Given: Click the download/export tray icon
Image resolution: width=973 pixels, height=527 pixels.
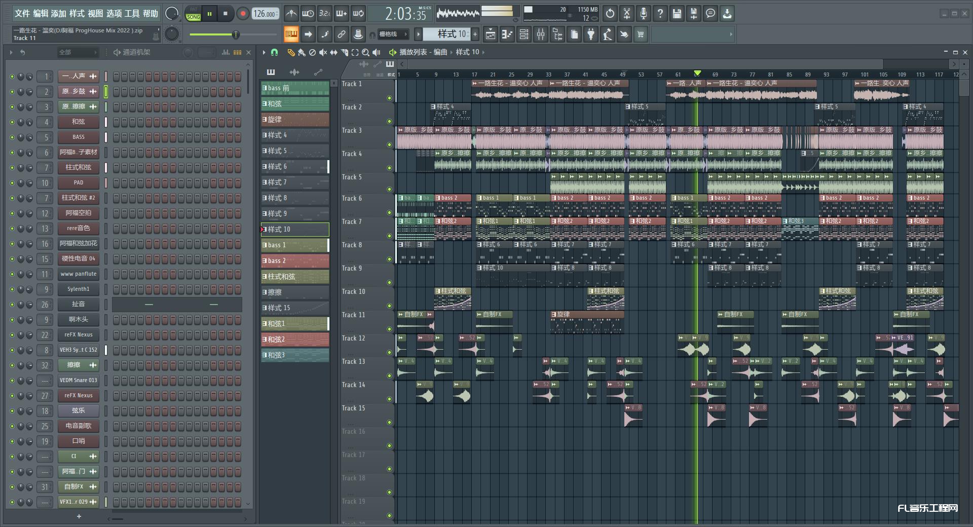Looking at the screenshot, I should click(x=727, y=14).
